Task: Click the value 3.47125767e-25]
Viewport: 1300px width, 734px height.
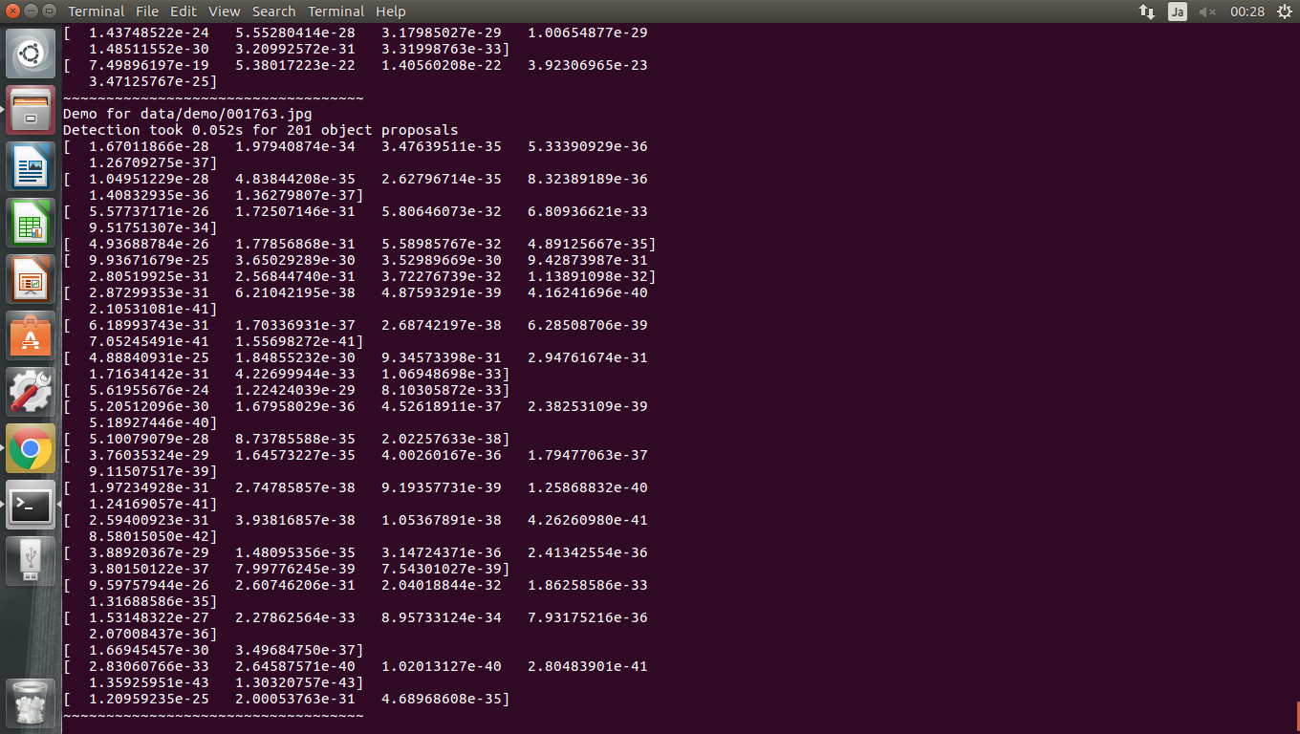Action: click(153, 81)
